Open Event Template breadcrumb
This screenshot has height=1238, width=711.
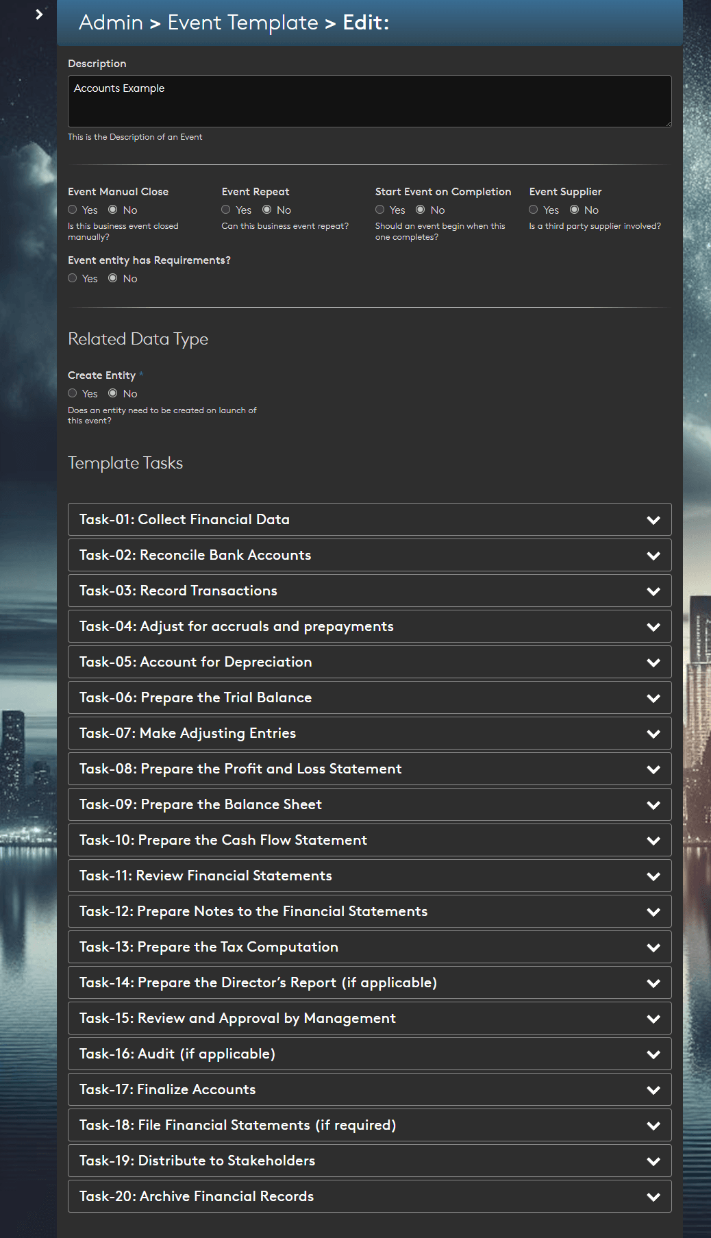243,23
